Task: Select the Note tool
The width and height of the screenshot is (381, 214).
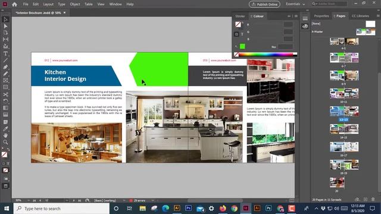Action: coord(5,122)
